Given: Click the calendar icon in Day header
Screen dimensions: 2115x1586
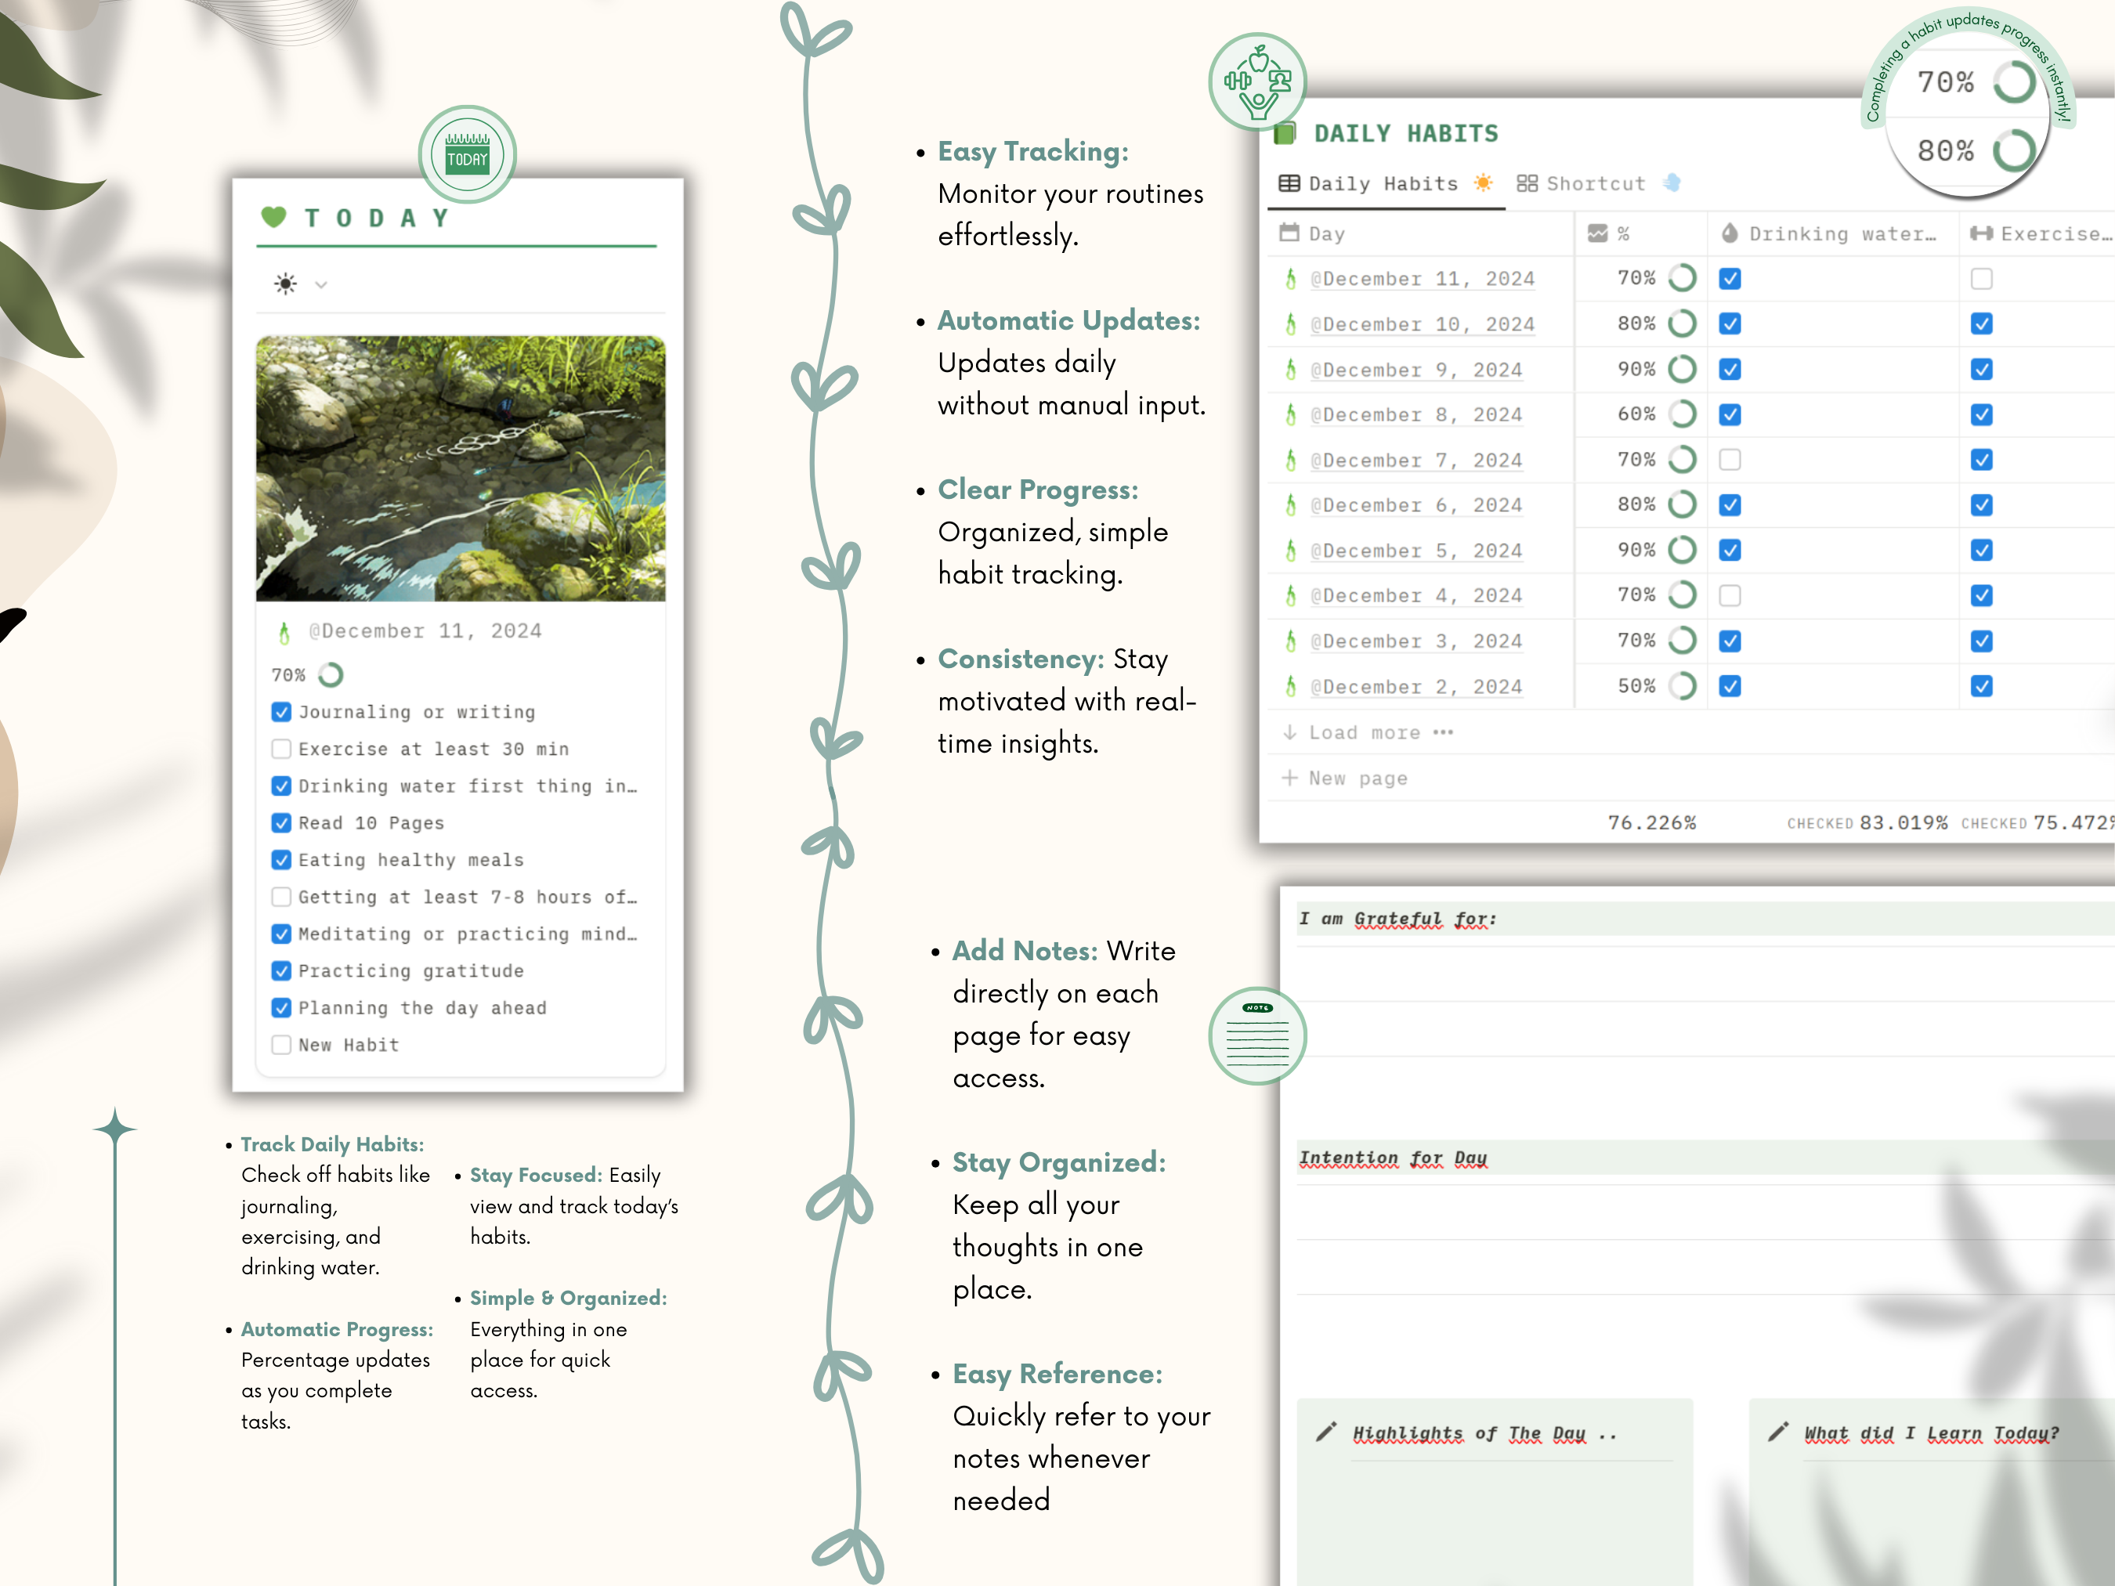Looking at the screenshot, I should (x=1289, y=233).
